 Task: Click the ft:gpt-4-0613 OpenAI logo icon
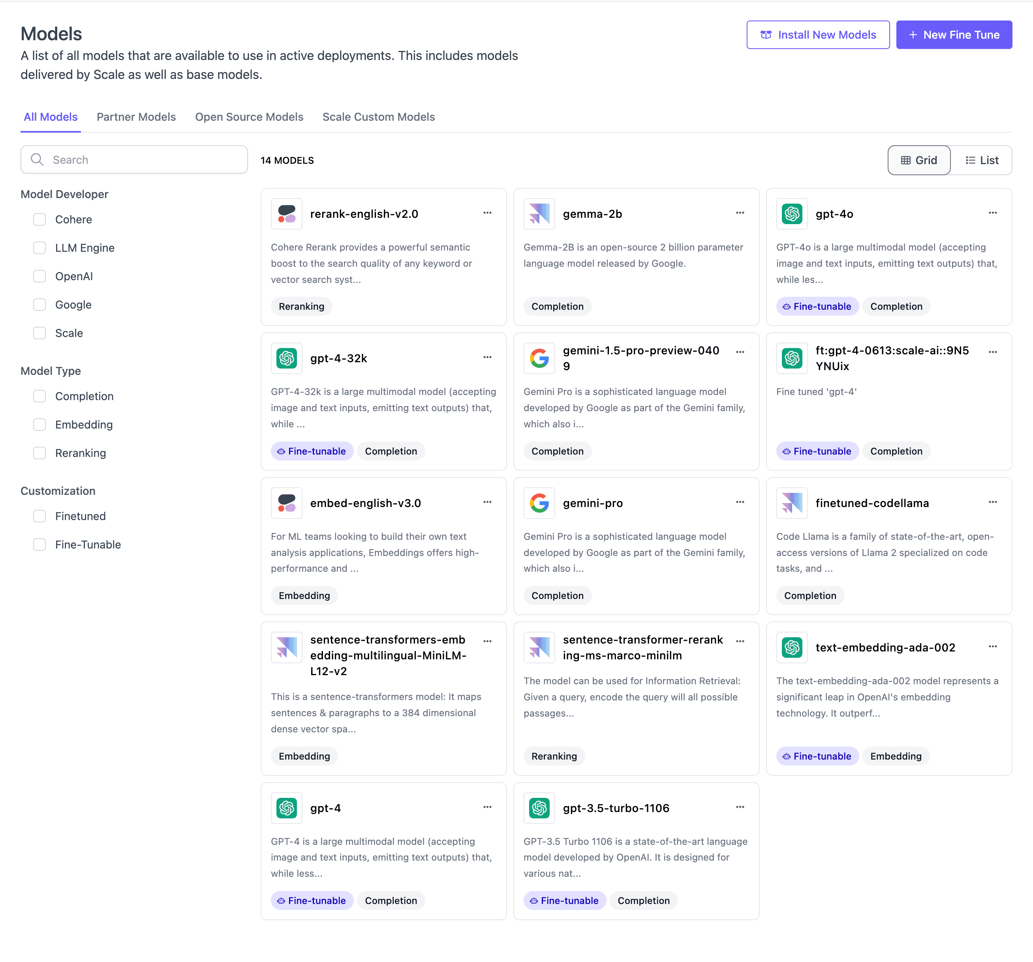[792, 358]
